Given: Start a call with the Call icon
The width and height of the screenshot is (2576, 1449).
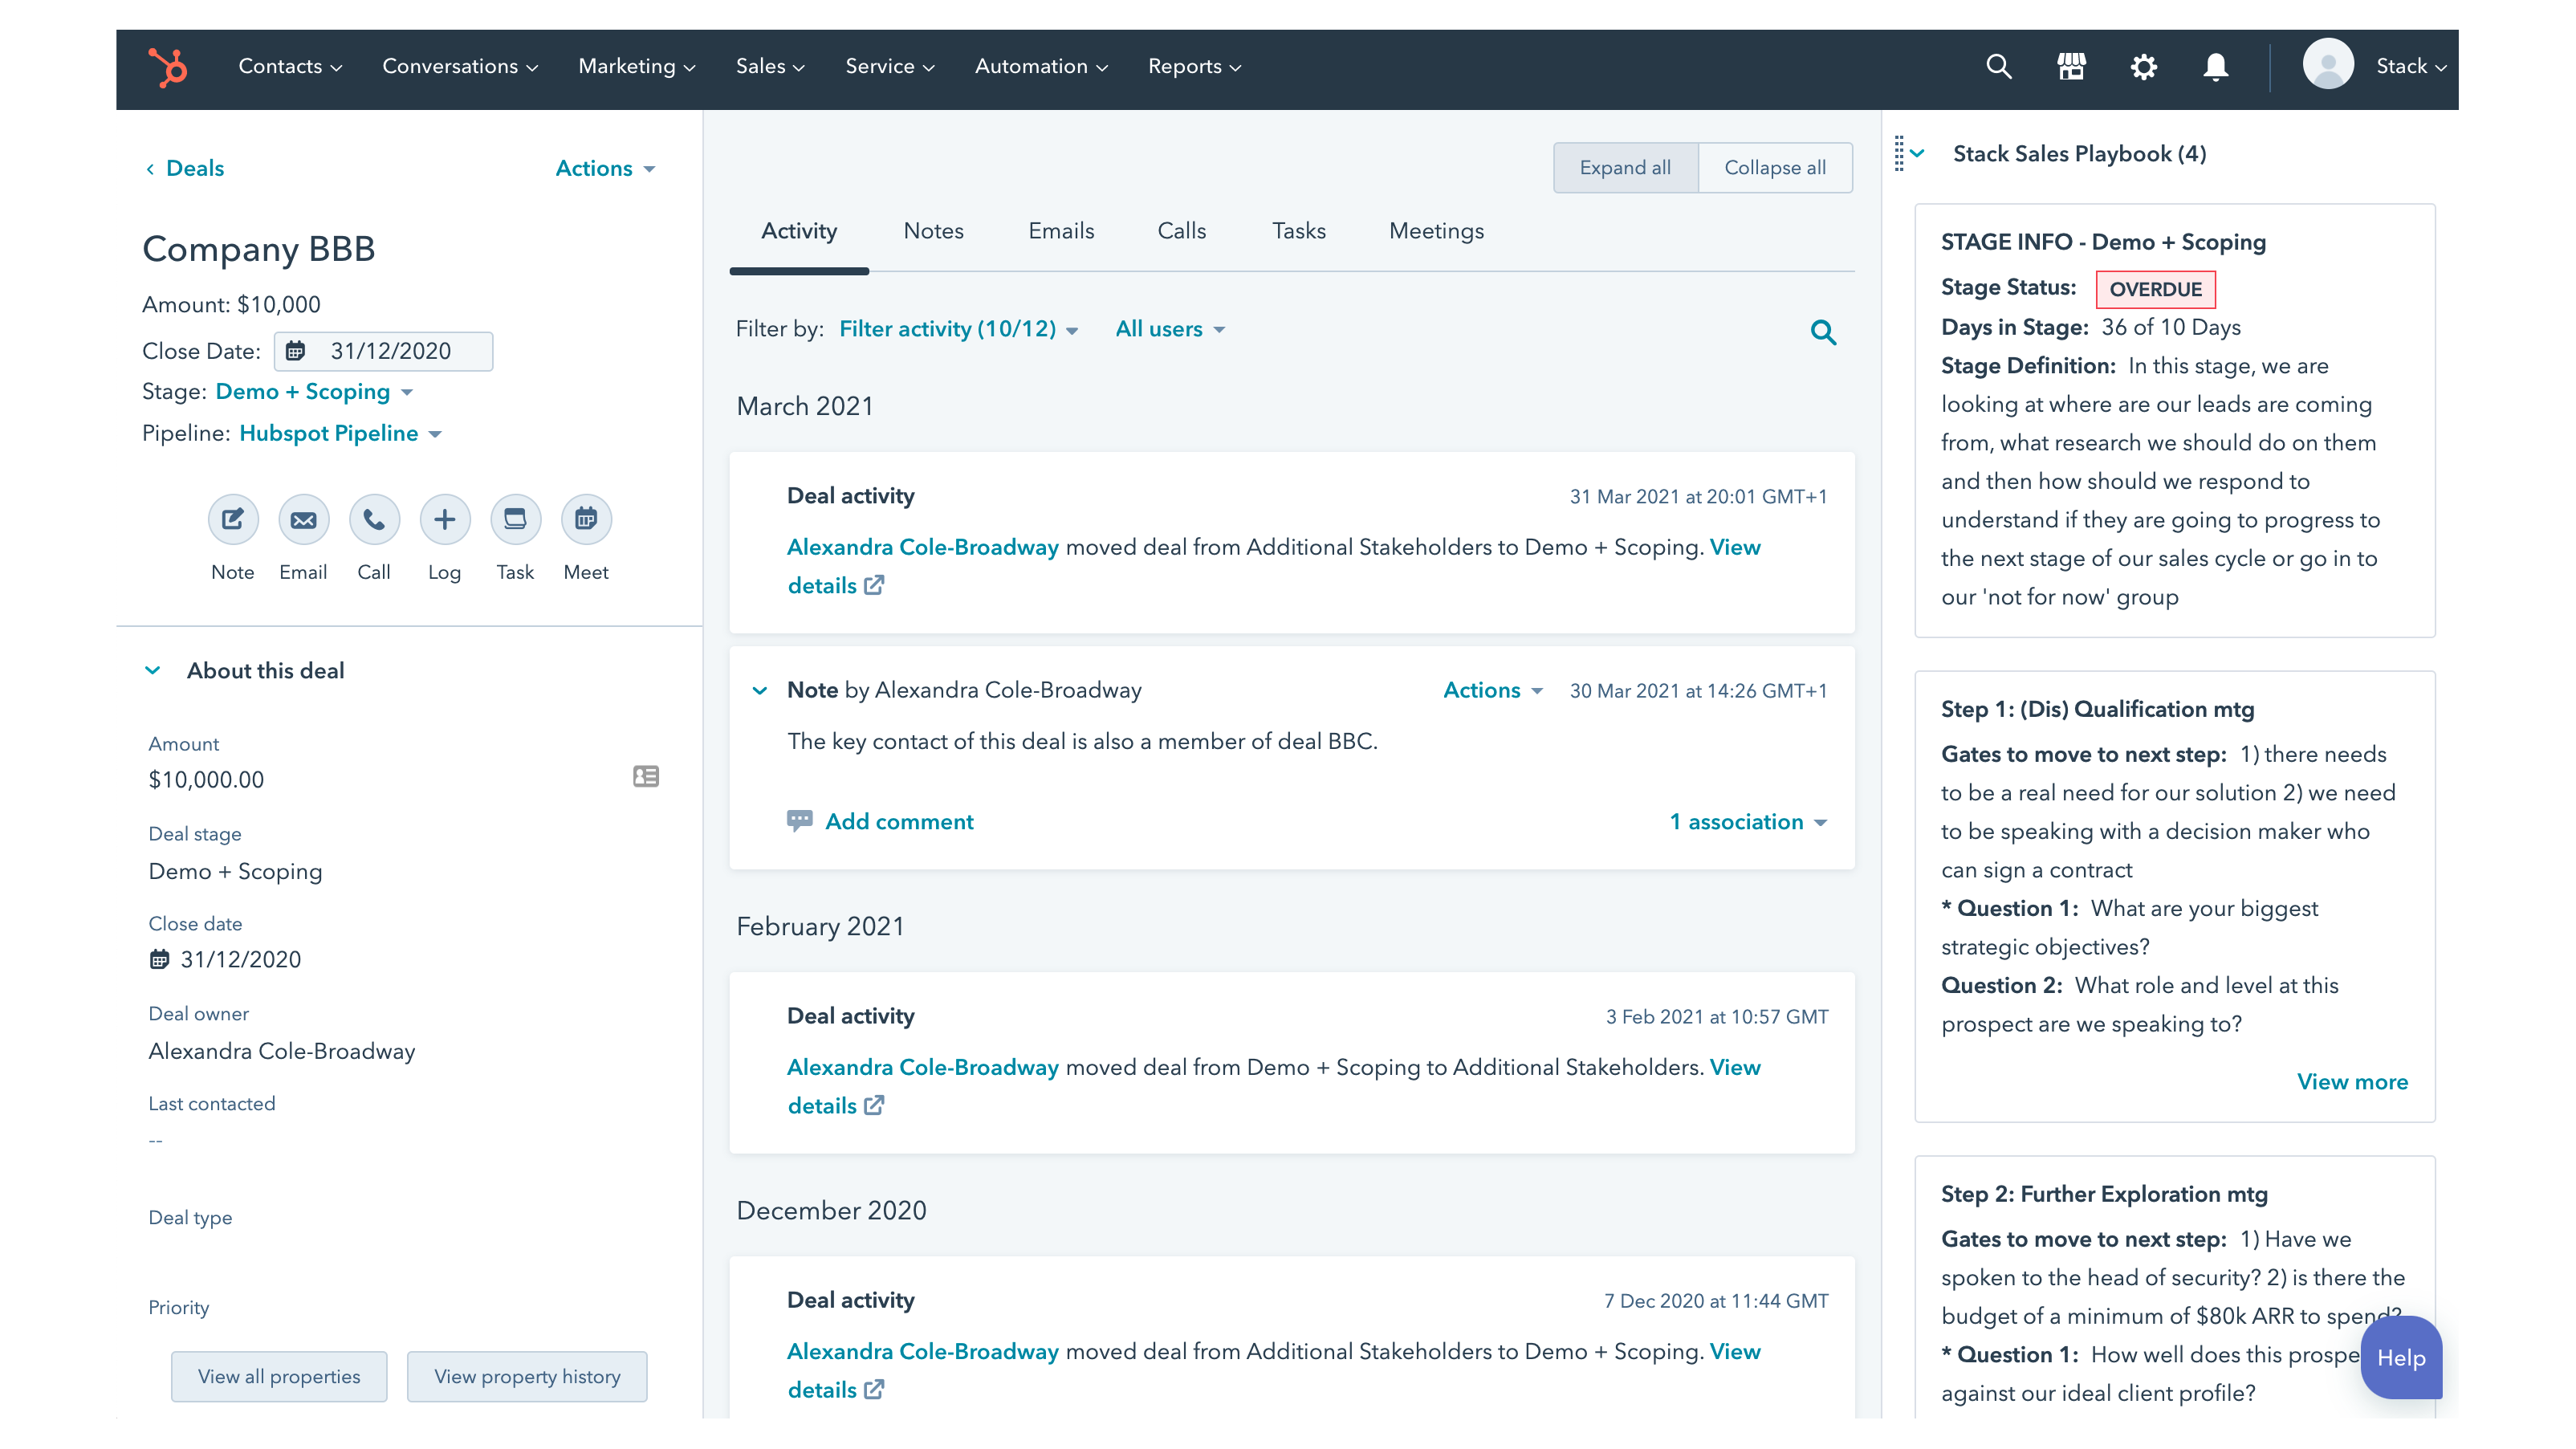Looking at the screenshot, I should pos(374,519).
